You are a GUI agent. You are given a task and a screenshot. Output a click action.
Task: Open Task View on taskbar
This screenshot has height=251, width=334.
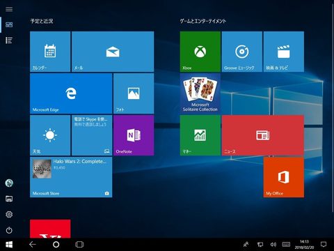pos(79,245)
